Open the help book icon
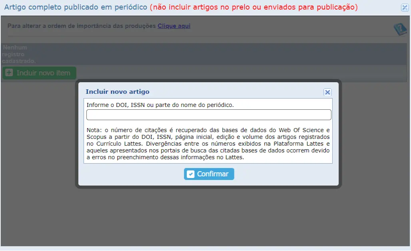 pos(399,29)
